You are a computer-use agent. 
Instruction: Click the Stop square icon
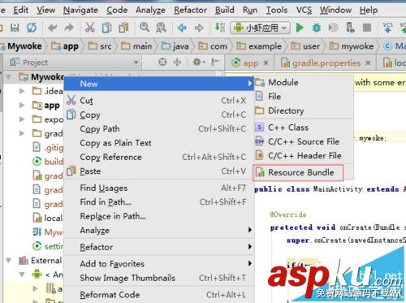coord(367,28)
